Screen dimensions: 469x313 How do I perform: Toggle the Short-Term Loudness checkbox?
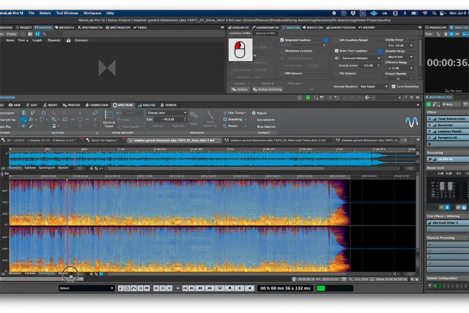pyautogui.click(x=336, y=51)
